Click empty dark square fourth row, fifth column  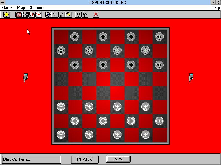pos(118,79)
